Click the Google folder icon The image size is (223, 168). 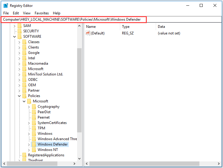click(24, 53)
